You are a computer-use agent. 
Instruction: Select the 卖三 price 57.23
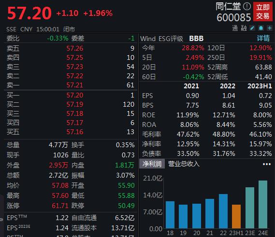tap(75, 67)
